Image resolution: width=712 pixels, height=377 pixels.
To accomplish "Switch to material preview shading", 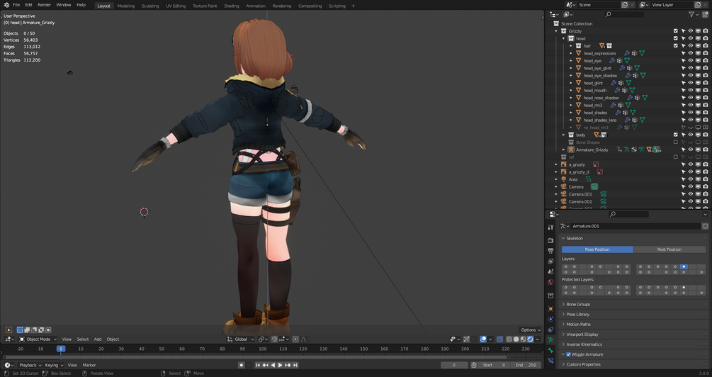I will pos(523,339).
